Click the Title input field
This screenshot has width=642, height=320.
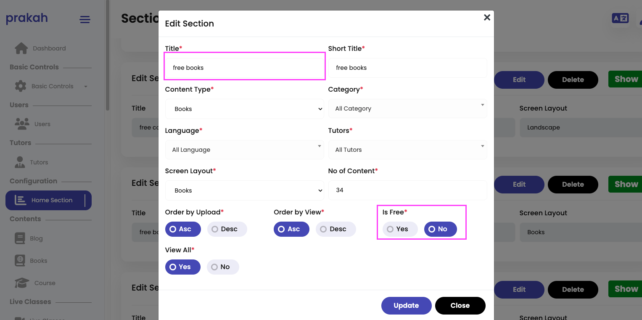coord(244,68)
